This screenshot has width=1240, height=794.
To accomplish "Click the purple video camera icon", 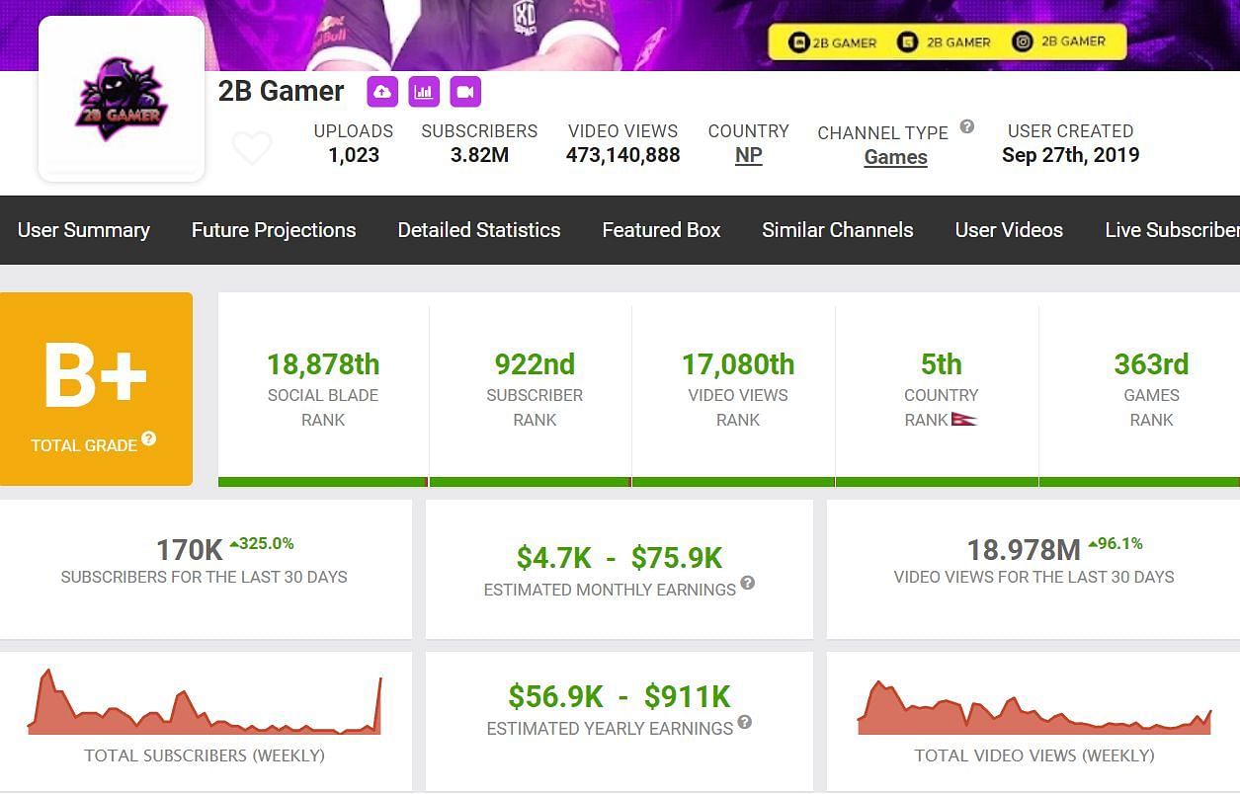I will click(465, 92).
